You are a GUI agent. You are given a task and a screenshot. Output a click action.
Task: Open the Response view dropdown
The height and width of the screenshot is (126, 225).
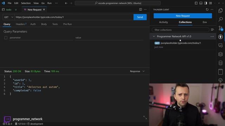pyautogui.click(x=137, y=71)
